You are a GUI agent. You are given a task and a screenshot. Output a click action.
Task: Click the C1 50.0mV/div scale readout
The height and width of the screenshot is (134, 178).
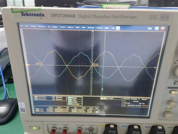[x=42, y=97]
